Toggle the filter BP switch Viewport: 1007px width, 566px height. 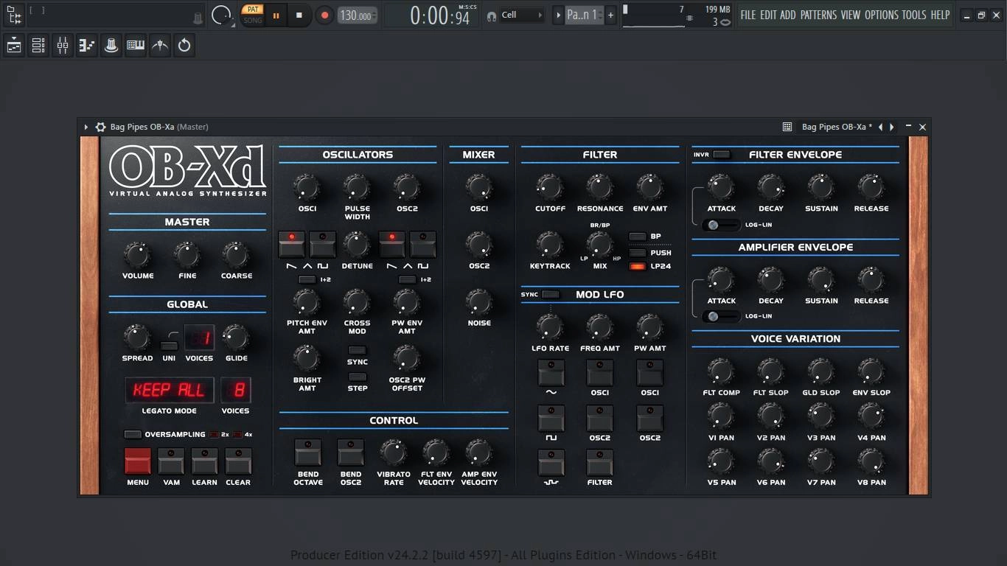coord(637,237)
